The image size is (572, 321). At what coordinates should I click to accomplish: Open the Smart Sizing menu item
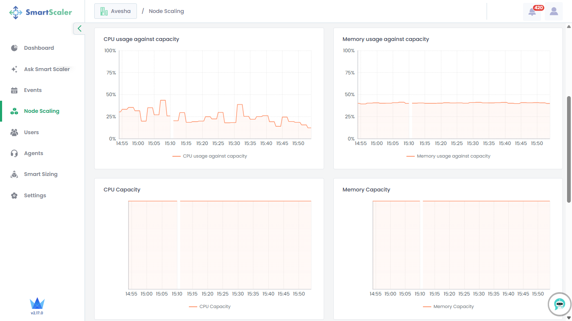click(41, 174)
